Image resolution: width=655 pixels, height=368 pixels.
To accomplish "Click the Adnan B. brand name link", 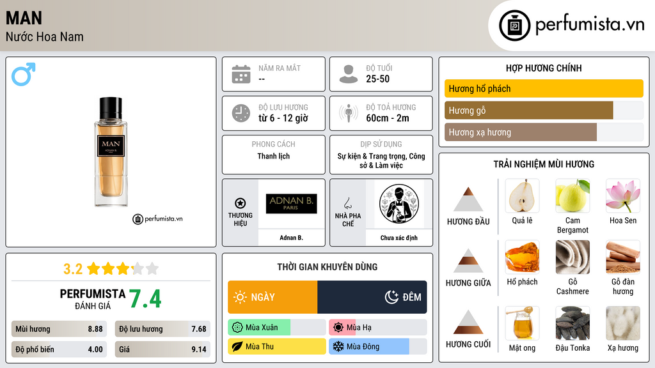I will tap(291, 238).
